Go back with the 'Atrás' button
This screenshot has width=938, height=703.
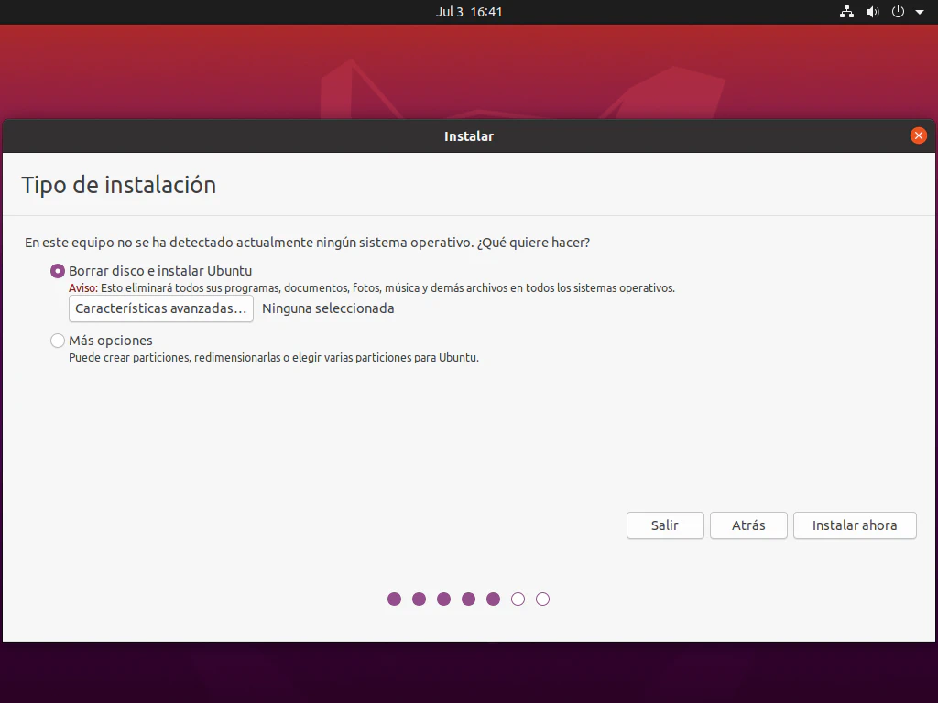coord(748,525)
